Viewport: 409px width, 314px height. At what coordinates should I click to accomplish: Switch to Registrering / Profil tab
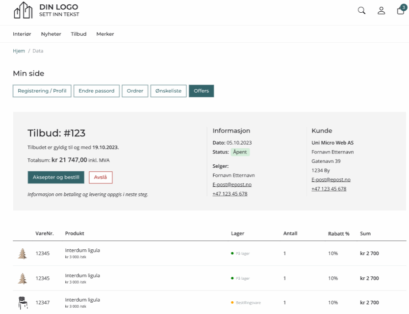point(42,91)
